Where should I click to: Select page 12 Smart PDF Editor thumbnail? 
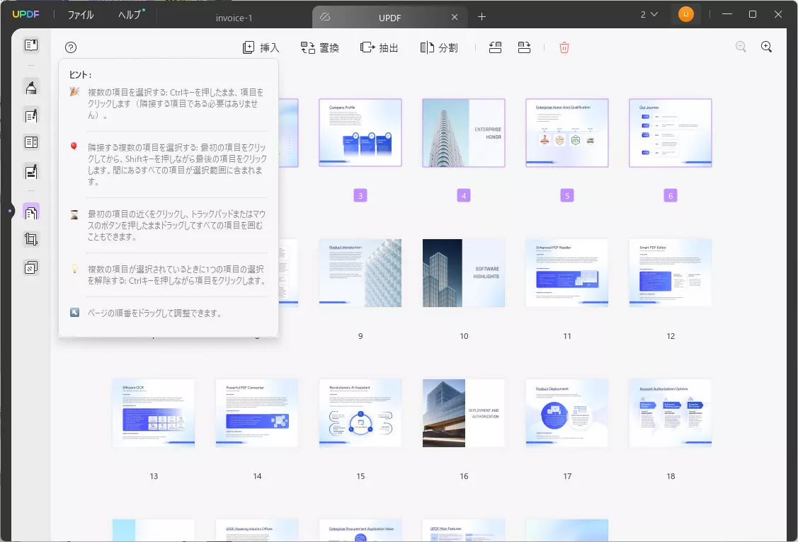[671, 273]
